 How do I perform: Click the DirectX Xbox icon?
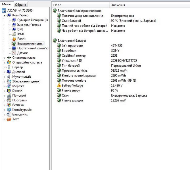(x=9, y=91)
